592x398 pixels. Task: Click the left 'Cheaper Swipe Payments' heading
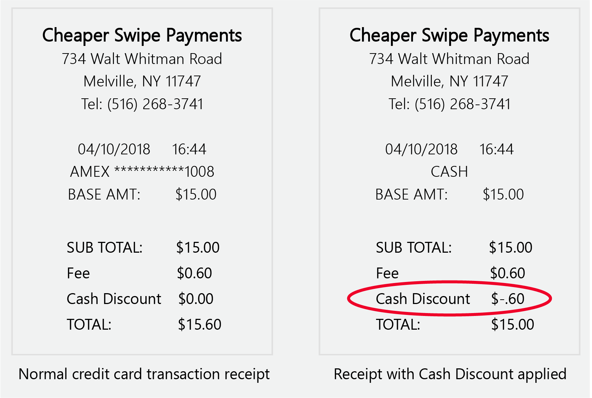pos(142,35)
